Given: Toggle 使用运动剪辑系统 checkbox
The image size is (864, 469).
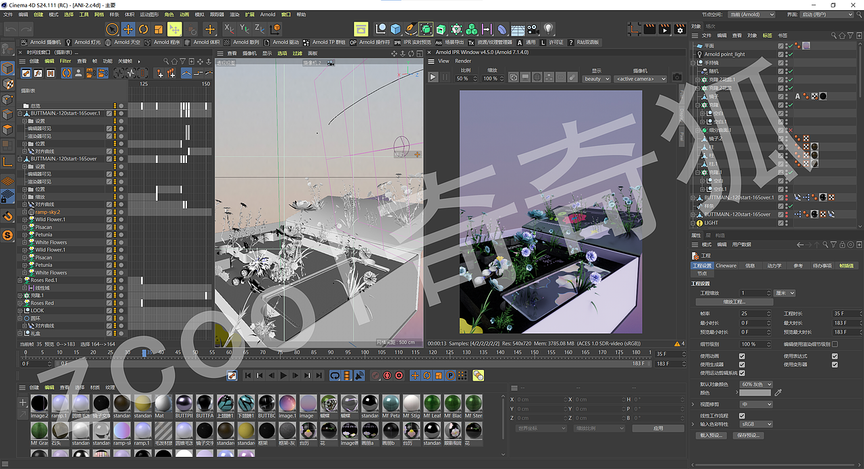Looking at the screenshot, I should [742, 373].
